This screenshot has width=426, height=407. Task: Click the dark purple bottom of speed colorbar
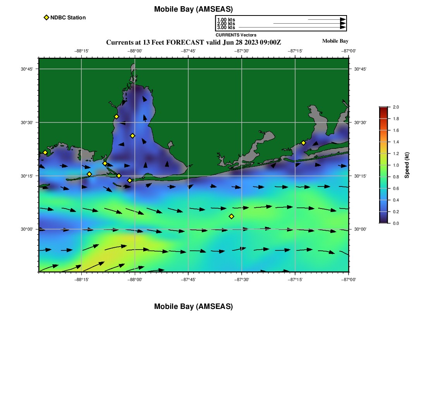(x=383, y=221)
